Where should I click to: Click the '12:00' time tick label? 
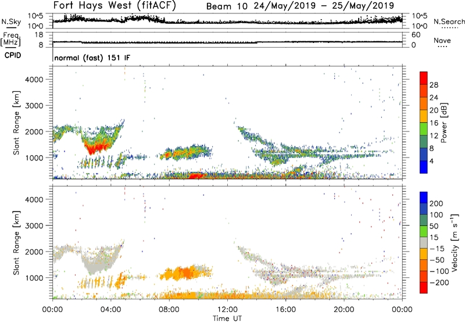pos(227,310)
